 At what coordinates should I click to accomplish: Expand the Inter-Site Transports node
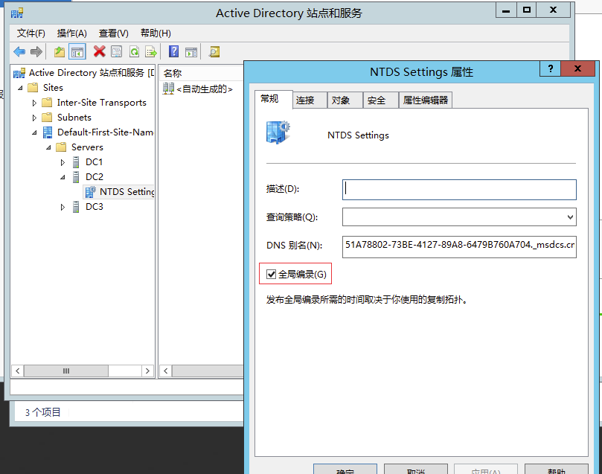34,103
